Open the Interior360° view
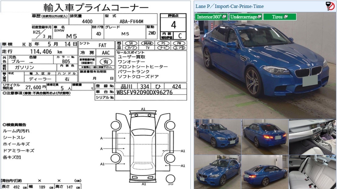Image resolution: width=337 pixels, height=189 pixels. point(209,17)
